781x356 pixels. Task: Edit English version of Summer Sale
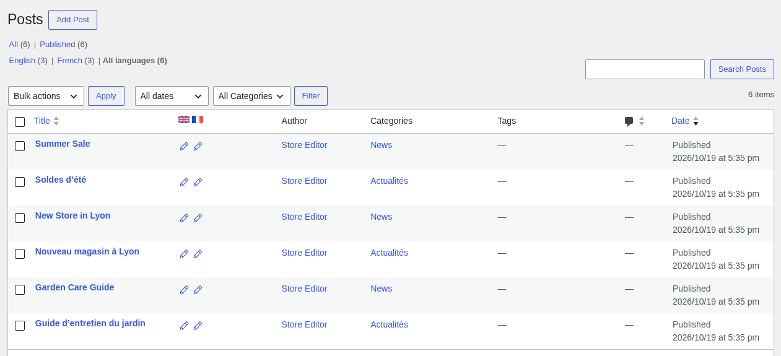click(x=184, y=146)
